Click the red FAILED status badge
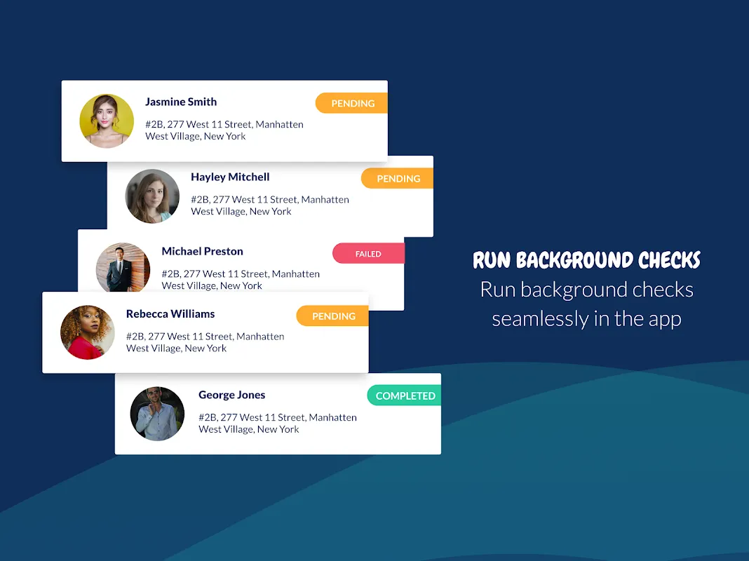Image resolution: width=749 pixels, height=561 pixels. point(368,254)
